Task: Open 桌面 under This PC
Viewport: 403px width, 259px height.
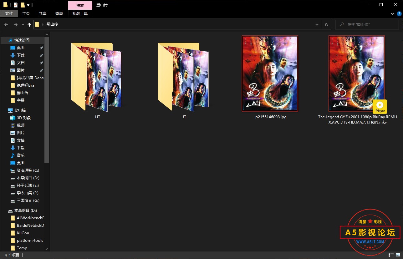Action: click(x=21, y=163)
